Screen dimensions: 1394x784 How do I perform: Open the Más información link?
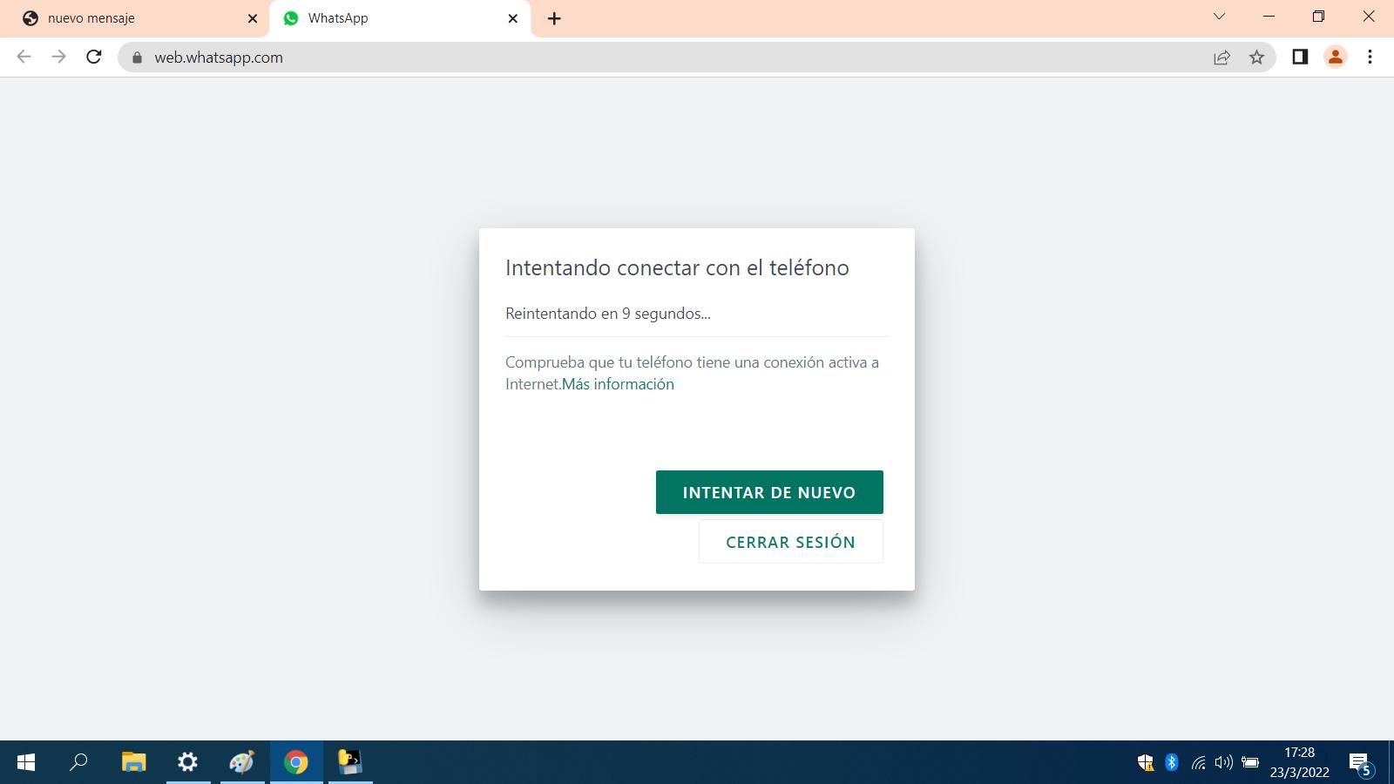(x=618, y=384)
